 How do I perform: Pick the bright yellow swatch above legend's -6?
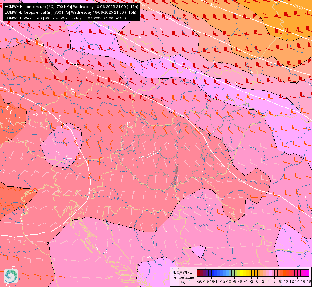pos(242,273)
